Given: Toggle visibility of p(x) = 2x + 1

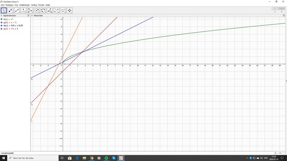Looking at the screenshot, I should click(x=1, y=29).
